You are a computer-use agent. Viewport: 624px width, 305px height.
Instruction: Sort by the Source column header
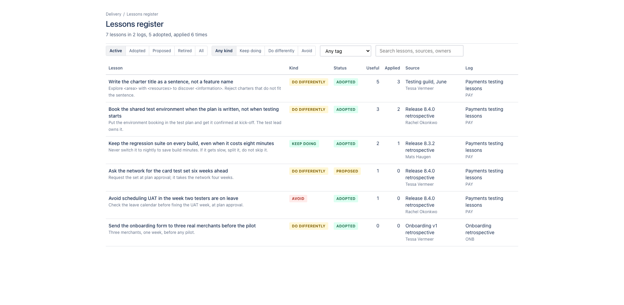point(412,68)
